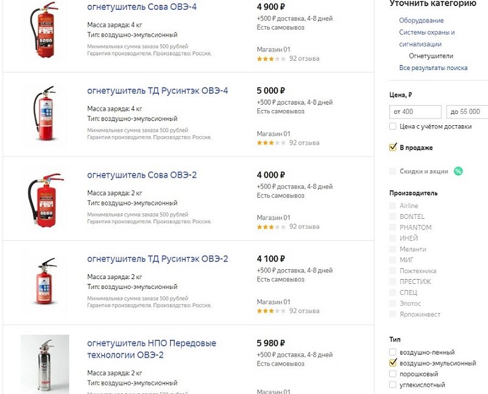Untick the 'воздушно-эмульсионный' type filter
Screen dimensions: 488x394
[x=393, y=363]
